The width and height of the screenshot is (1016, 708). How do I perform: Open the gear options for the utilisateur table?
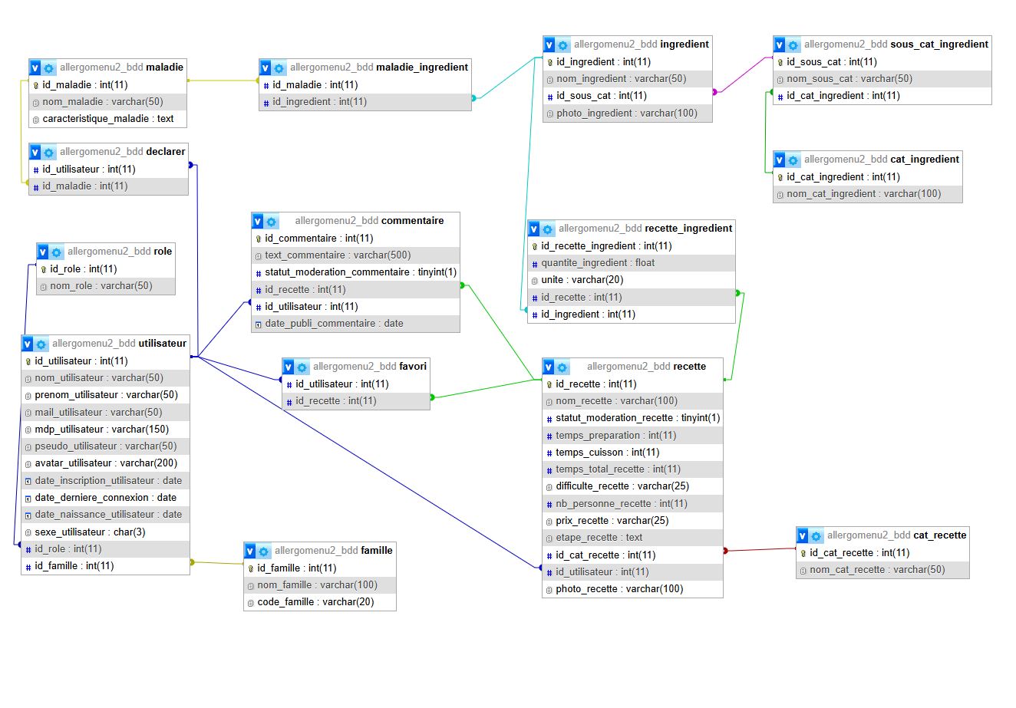point(41,344)
